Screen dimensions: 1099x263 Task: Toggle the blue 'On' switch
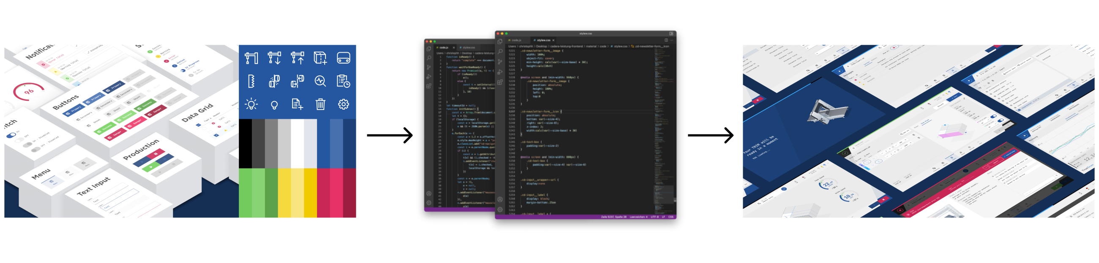point(11,135)
